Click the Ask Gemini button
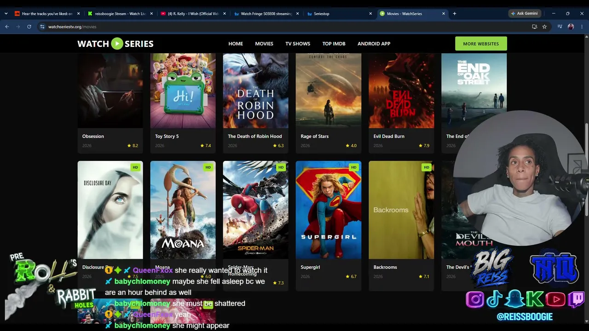This screenshot has height=331, width=589. tap(524, 14)
